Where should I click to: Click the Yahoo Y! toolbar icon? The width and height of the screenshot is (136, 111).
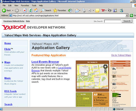pos(103,11)
